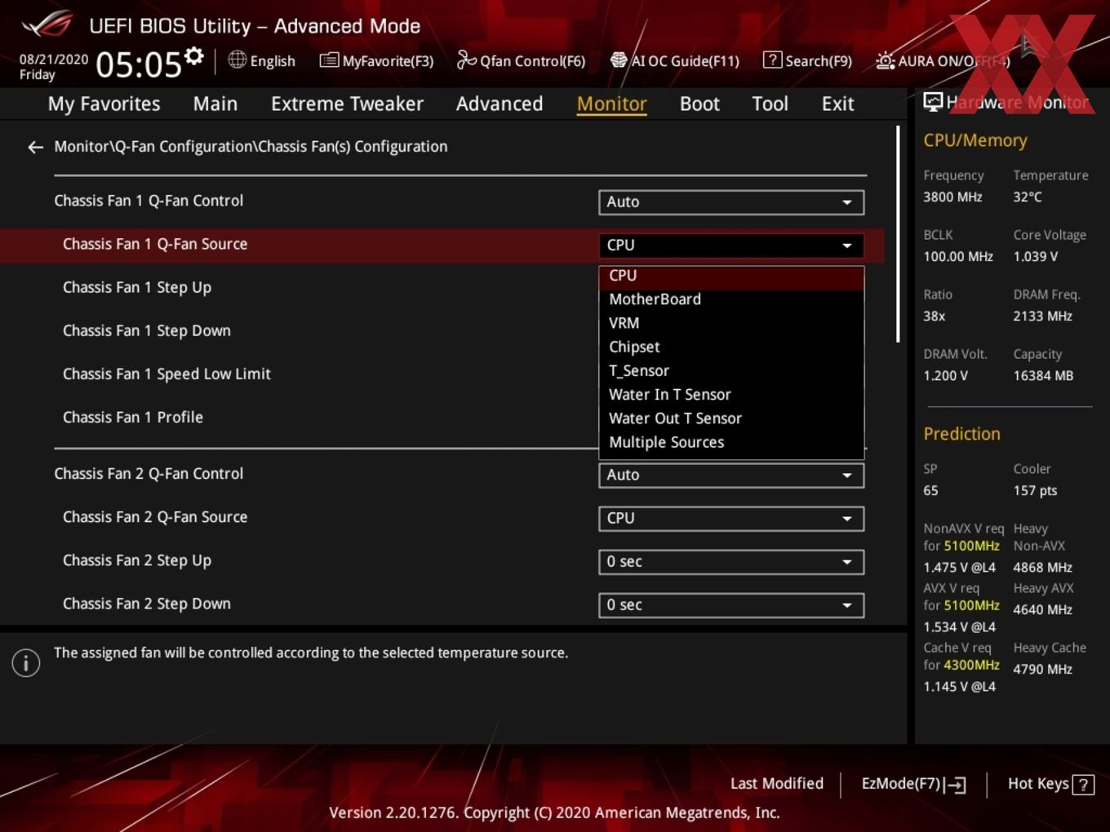Click the 157 pts cooler score
The image size is (1110, 832).
[1035, 491]
